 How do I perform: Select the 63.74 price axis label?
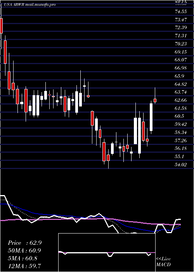pyautogui.click(x=181, y=92)
